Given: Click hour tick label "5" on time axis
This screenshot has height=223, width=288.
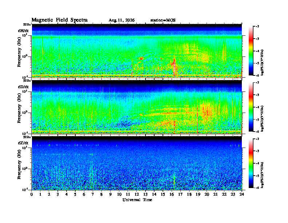Looking at the screenshot, I should click(x=75, y=195).
